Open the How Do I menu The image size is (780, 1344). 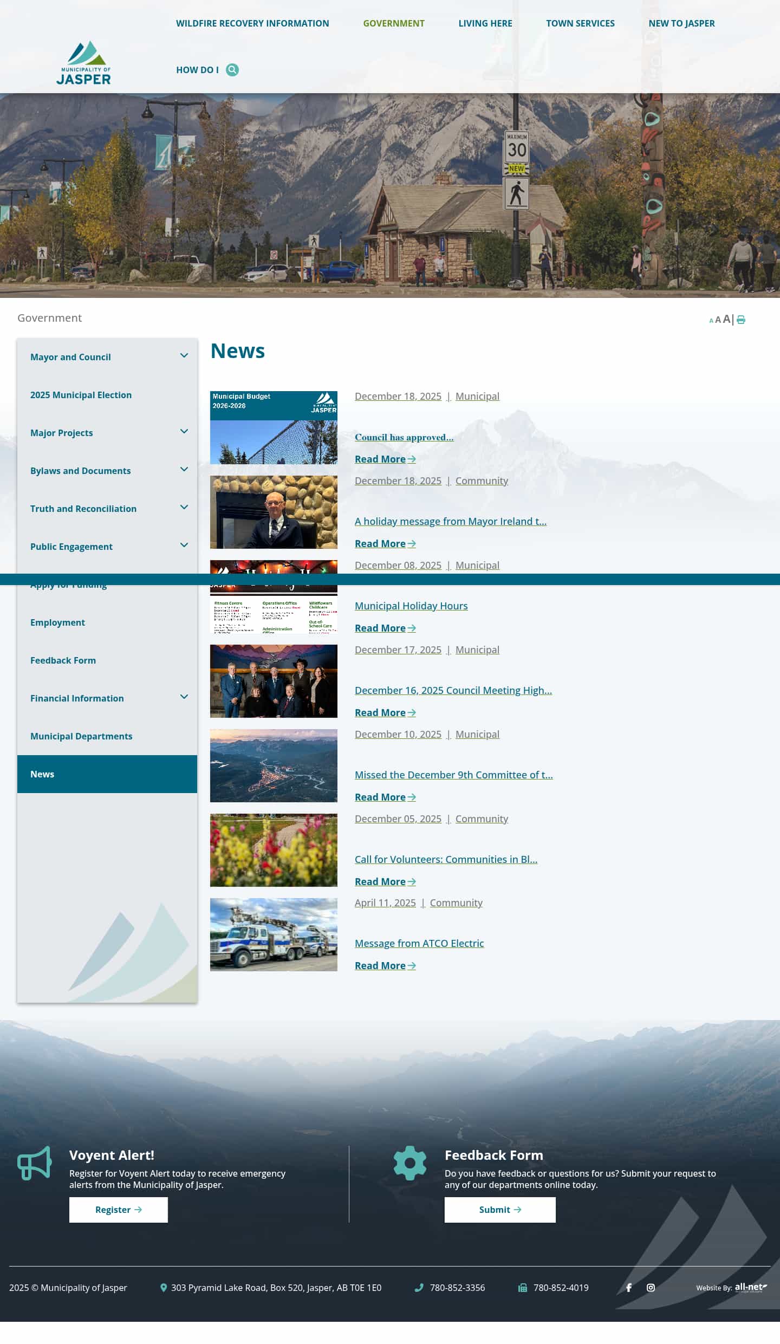coord(197,70)
